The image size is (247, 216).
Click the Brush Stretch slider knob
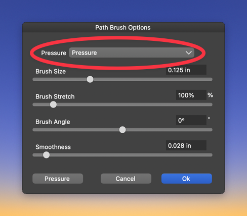[53, 104]
